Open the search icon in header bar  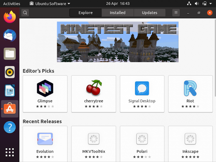click(x=25, y=13)
